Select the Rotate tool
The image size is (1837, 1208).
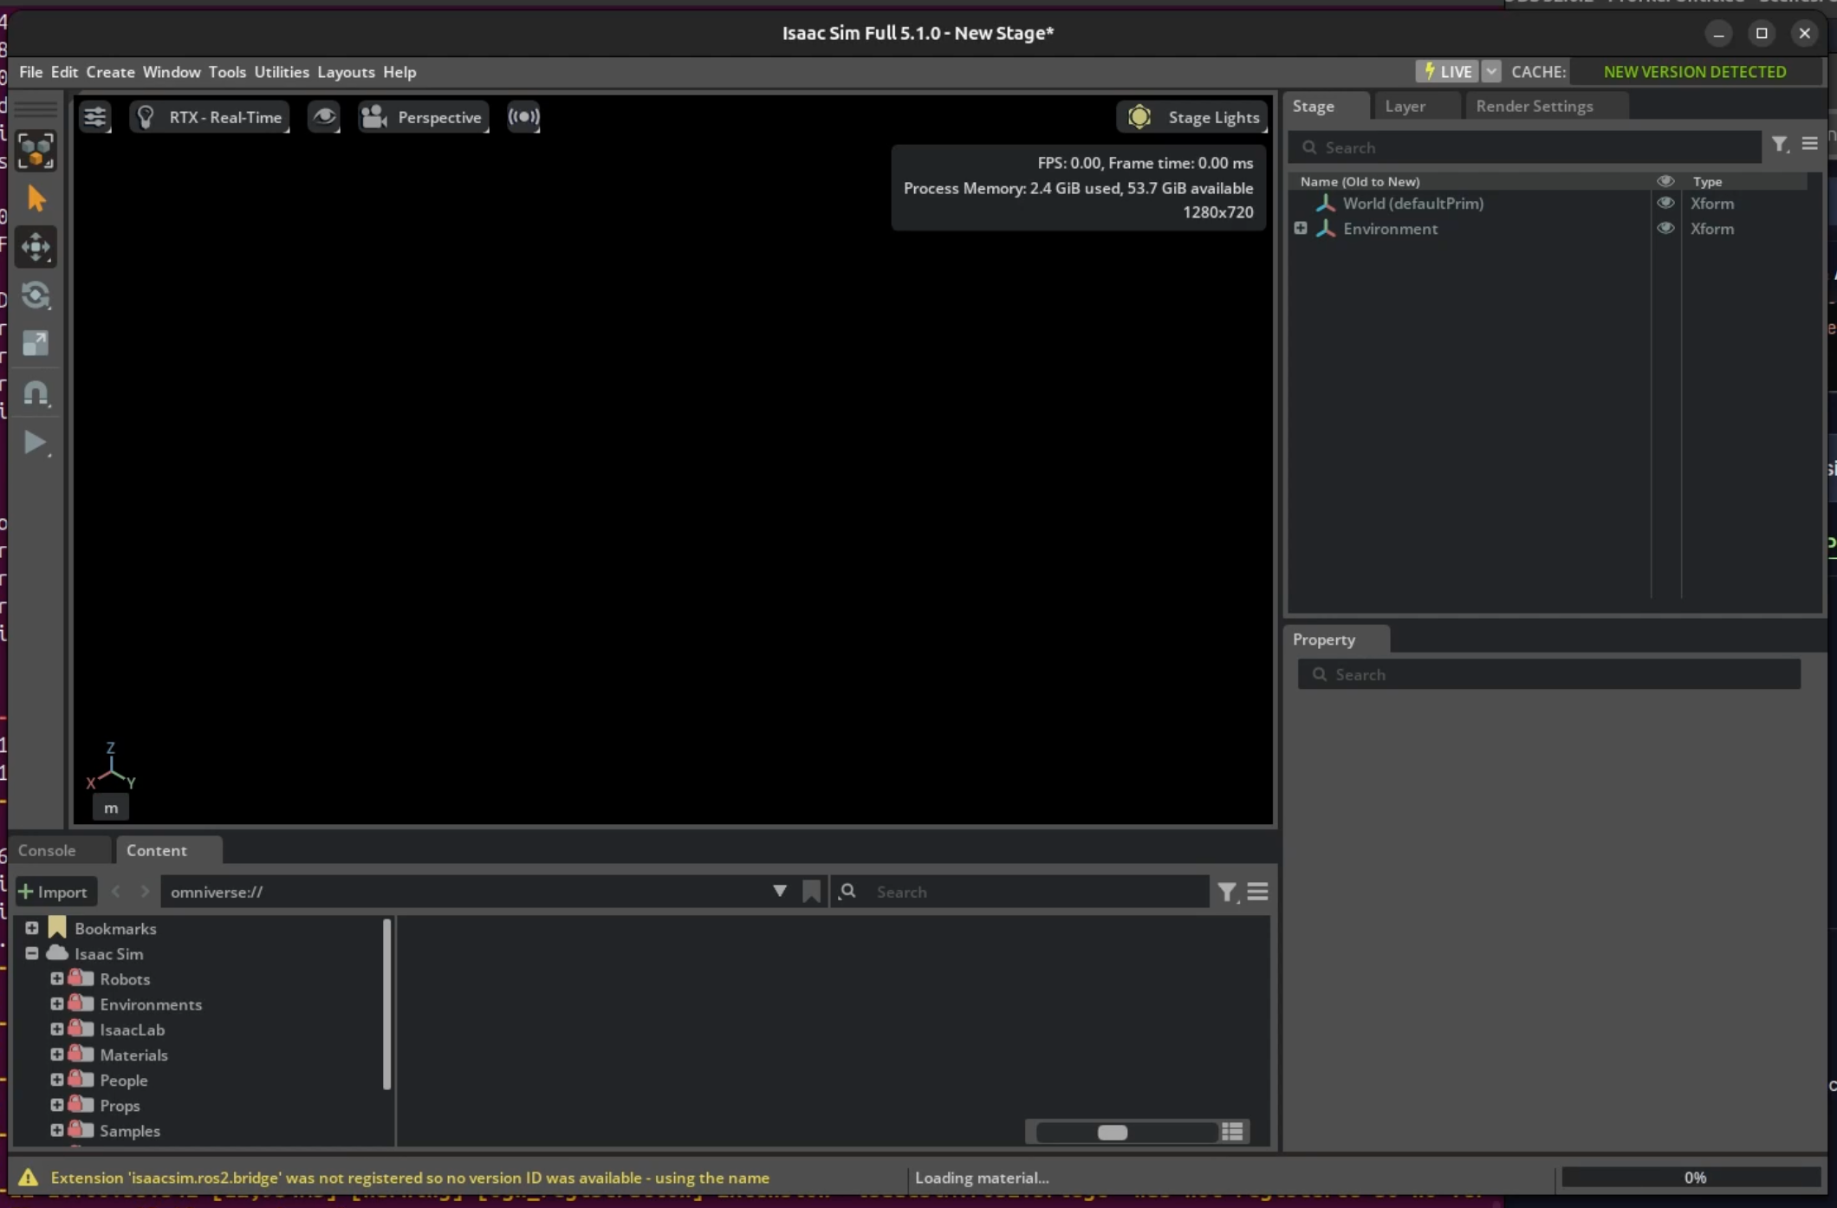(36, 296)
